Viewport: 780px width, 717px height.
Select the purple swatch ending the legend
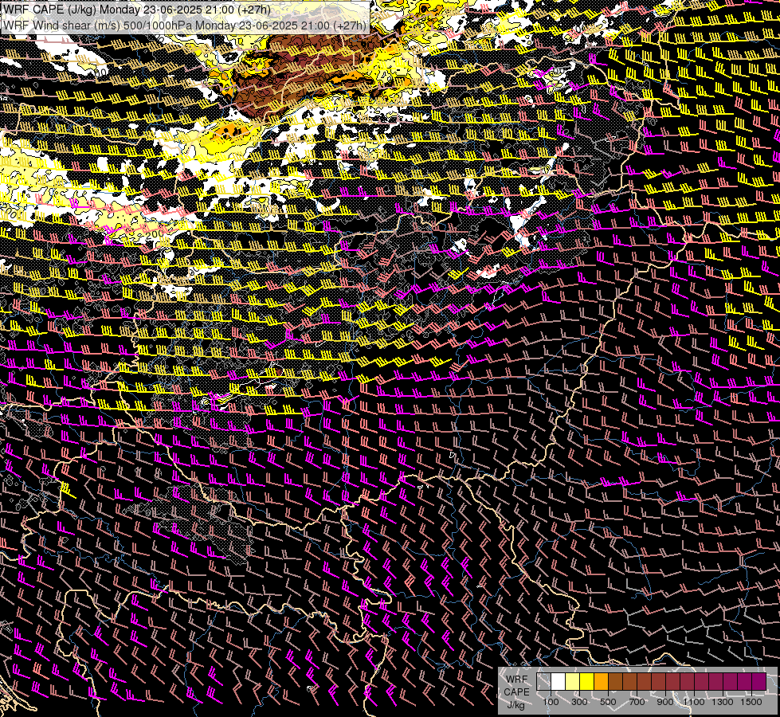tap(759, 682)
